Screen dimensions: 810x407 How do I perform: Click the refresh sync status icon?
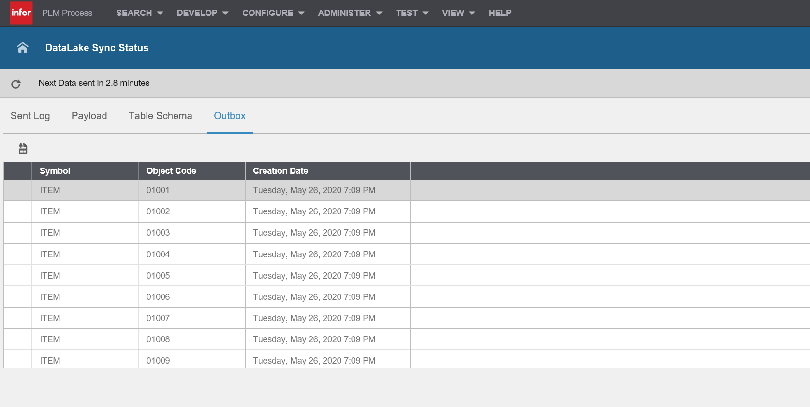tap(16, 84)
